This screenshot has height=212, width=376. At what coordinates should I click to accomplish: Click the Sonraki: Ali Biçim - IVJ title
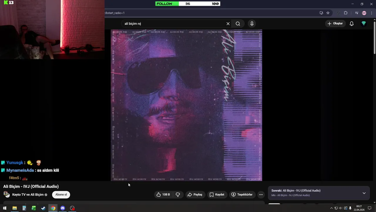point(296,191)
